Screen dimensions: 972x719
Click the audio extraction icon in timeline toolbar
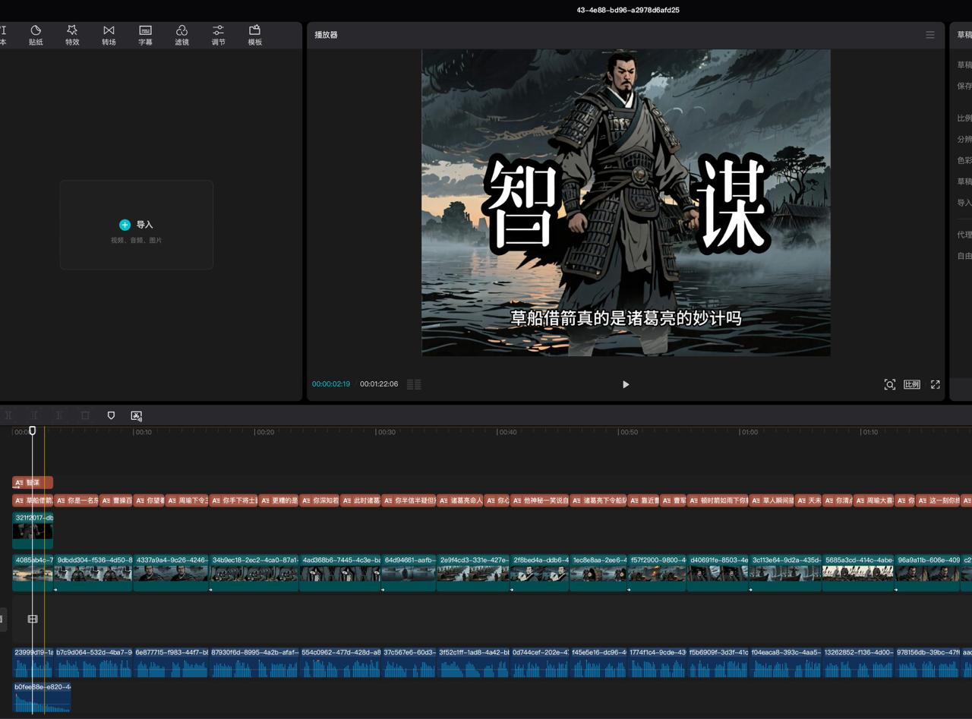tap(137, 415)
